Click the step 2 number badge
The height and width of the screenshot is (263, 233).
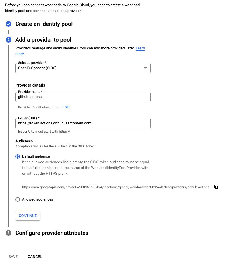(9, 40)
